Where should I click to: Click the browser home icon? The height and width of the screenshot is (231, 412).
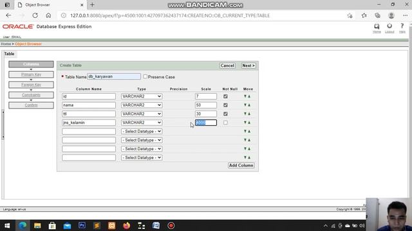(48, 15)
